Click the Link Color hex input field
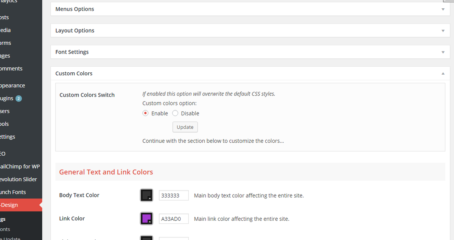The image size is (454, 240). [x=174, y=219]
